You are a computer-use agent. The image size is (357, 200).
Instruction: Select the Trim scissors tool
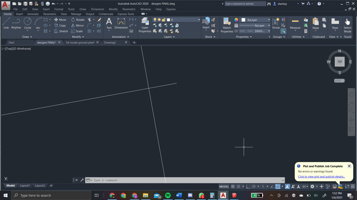[89, 20]
